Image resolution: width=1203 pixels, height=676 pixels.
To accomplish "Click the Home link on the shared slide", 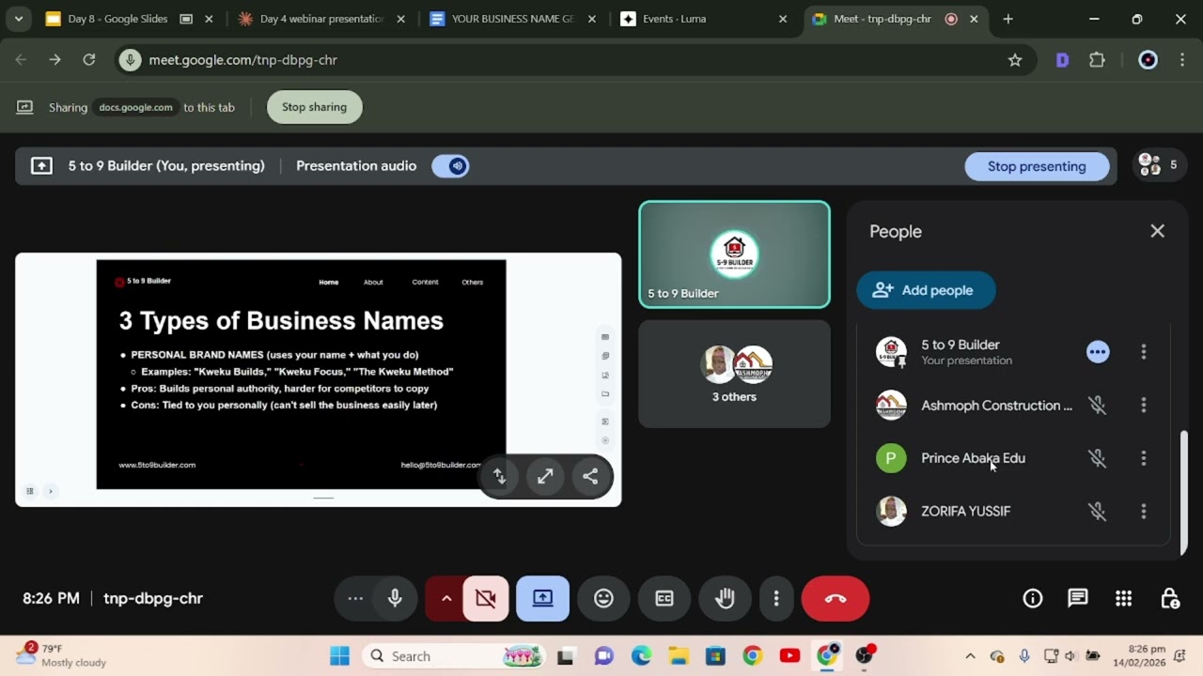I will (x=328, y=282).
